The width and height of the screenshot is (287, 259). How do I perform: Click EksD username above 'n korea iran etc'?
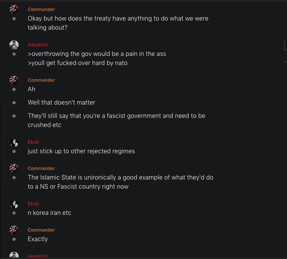[33, 203]
